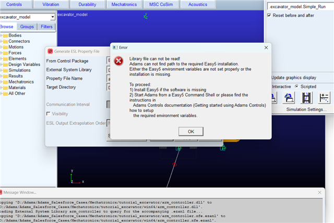Viewport: 334px width, 223px height.
Task: Open the Durability ribbon tab
Action: point(87,4)
